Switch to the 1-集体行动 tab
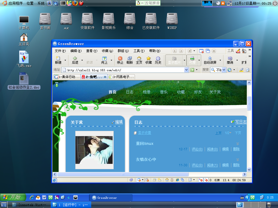This screenshot has height=208, width=278. pos(67,77)
